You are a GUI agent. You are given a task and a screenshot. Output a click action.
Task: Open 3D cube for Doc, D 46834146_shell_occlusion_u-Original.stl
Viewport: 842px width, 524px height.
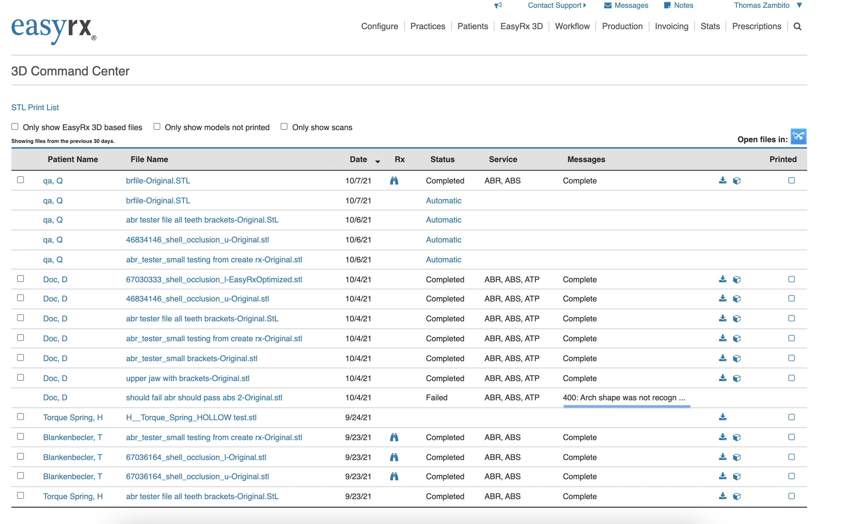[x=737, y=299]
